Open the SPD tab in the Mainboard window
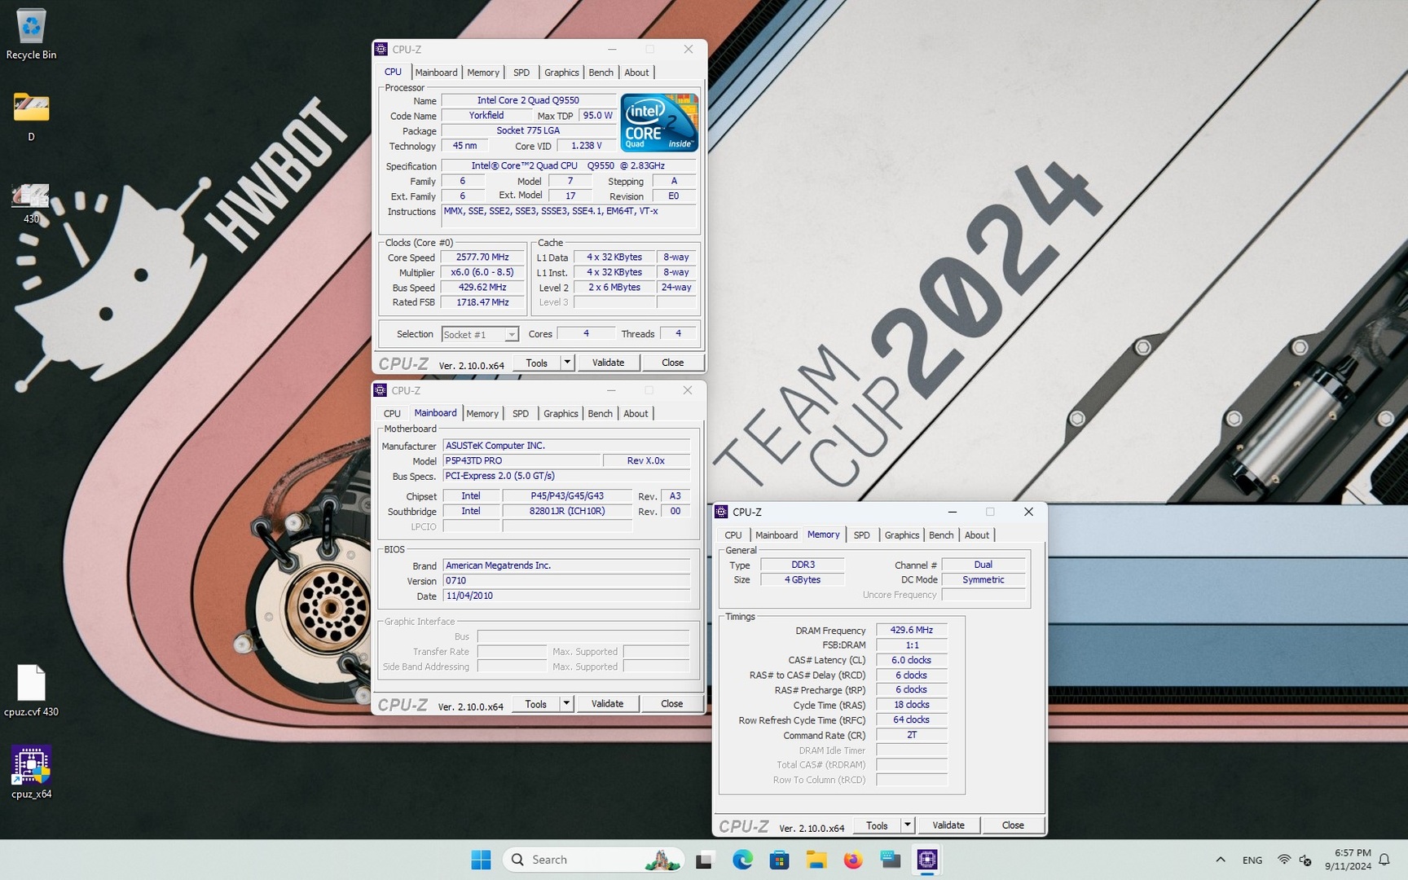The height and width of the screenshot is (880, 1408). (x=521, y=414)
